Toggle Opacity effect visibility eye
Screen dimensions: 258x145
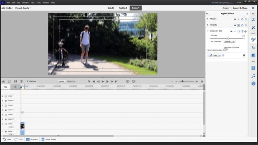pyautogui.click(x=235, y=25)
